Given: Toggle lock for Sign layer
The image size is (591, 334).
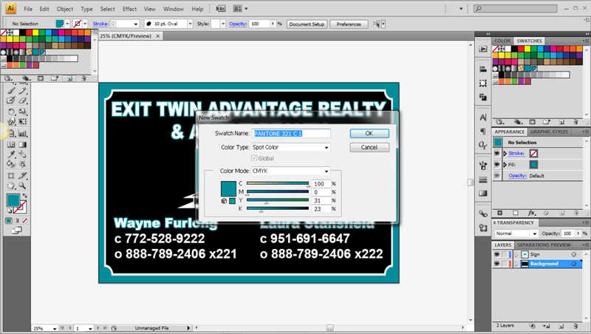Looking at the screenshot, I should point(505,254).
